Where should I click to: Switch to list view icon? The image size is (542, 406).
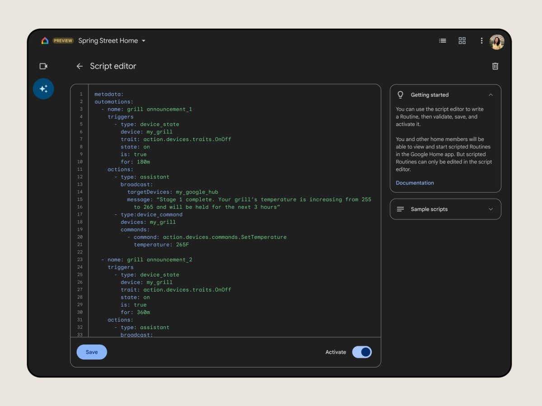point(443,41)
